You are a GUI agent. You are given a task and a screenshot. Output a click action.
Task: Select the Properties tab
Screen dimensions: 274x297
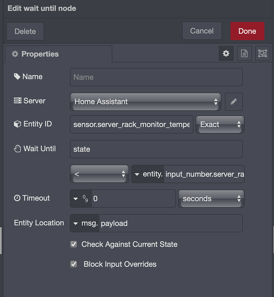coord(58,54)
